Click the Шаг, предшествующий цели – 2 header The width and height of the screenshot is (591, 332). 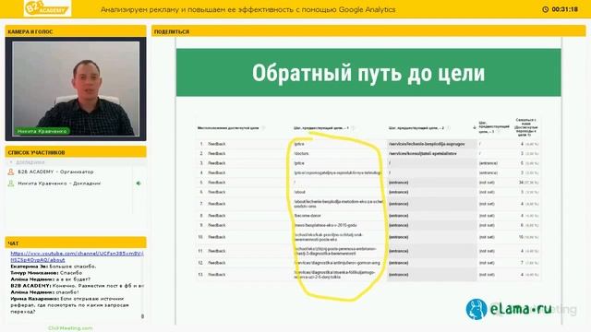[416, 128]
